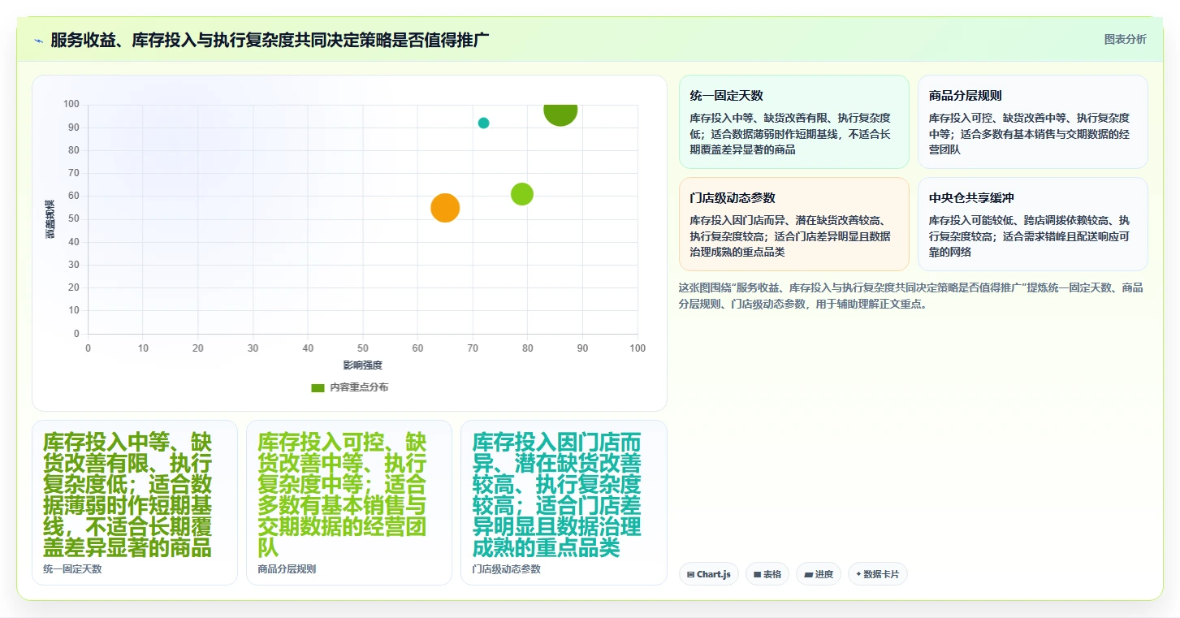Screen dimensions: 1180x618
Task: Click the page title 服务收益、库存投入与执行复杂度
Action: pyautogui.click(x=270, y=40)
